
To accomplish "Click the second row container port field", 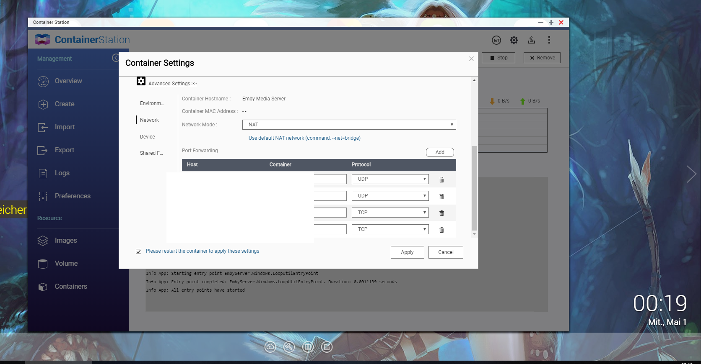I will tap(330, 196).
